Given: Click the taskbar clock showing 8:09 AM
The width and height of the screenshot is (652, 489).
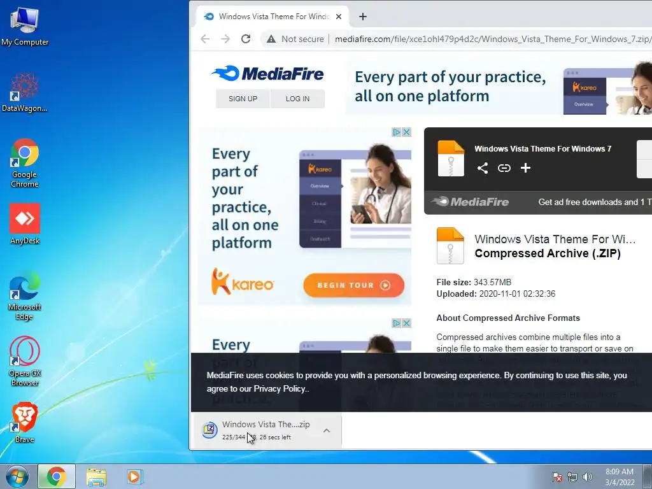Looking at the screenshot, I should 620,477.
